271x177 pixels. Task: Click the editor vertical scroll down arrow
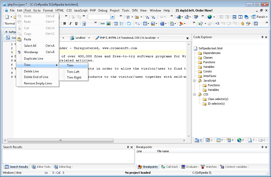[x=189, y=136]
